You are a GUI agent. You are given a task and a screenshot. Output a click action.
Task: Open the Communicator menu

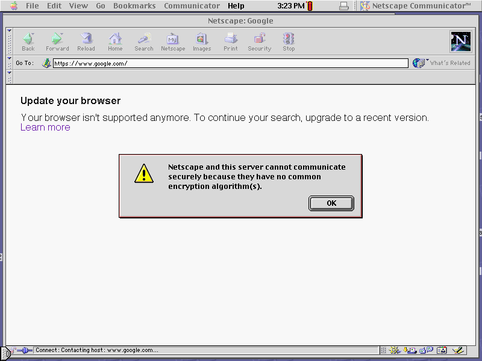click(192, 5)
